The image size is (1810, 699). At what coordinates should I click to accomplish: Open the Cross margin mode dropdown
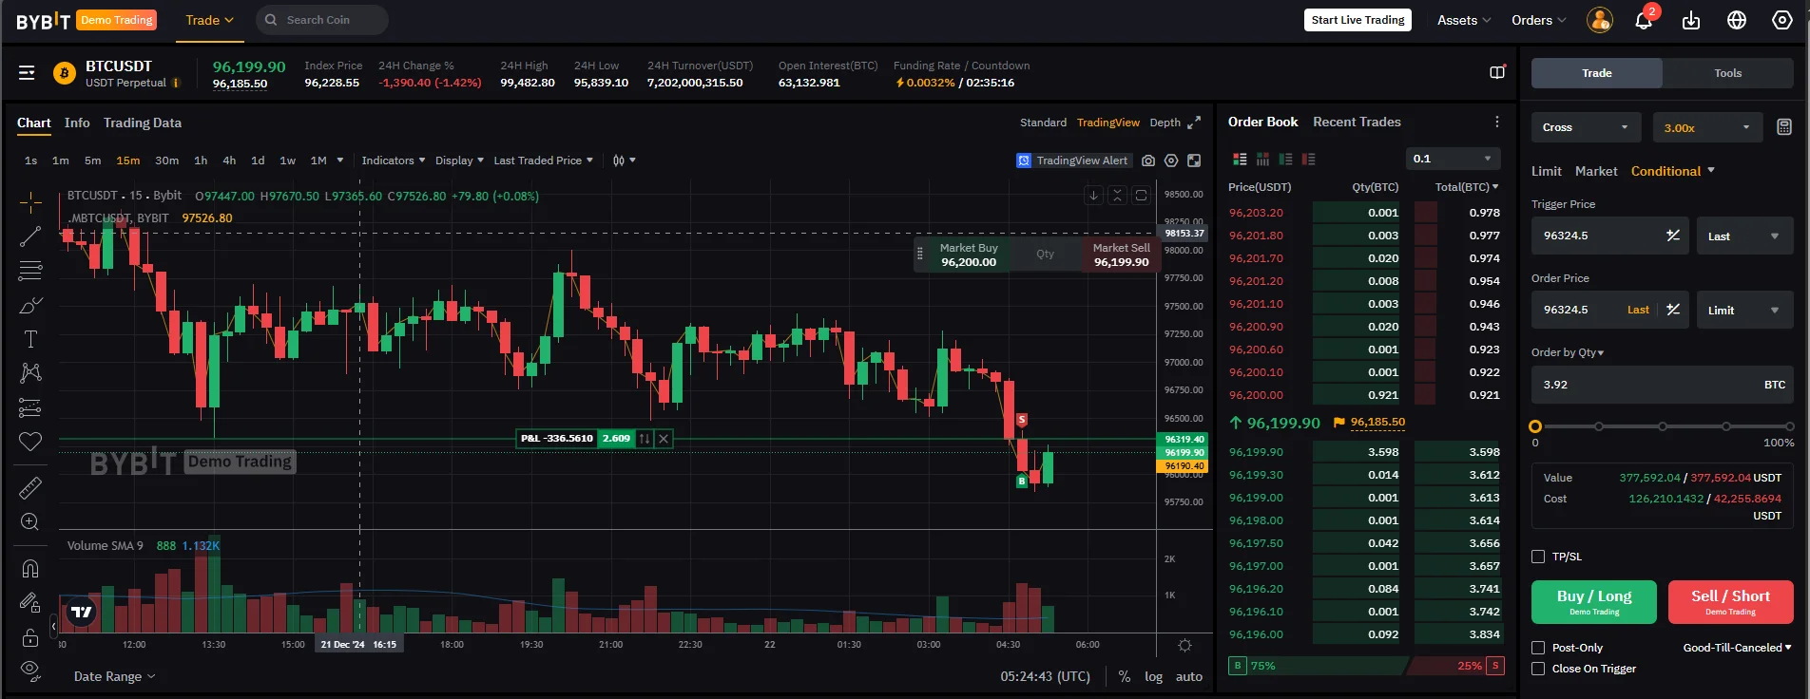click(x=1587, y=127)
